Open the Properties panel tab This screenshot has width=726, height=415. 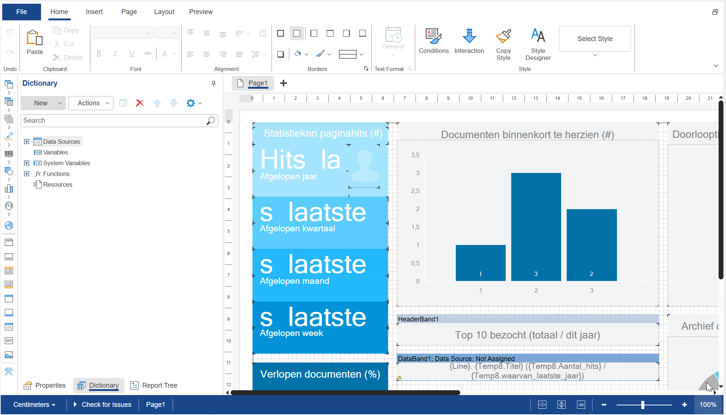point(45,385)
